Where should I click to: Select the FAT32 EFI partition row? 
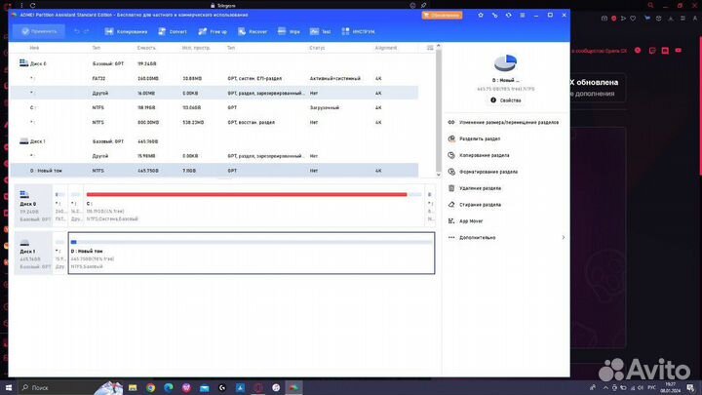(214, 78)
